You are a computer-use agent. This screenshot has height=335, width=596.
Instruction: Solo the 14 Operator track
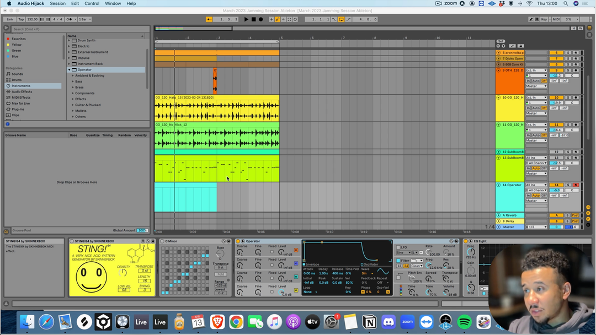[567, 185]
